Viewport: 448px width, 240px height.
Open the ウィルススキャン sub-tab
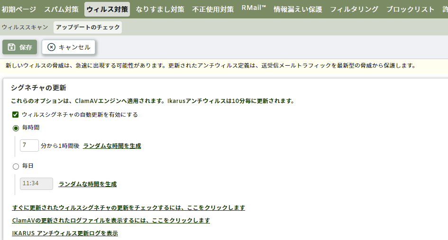point(25,27)
